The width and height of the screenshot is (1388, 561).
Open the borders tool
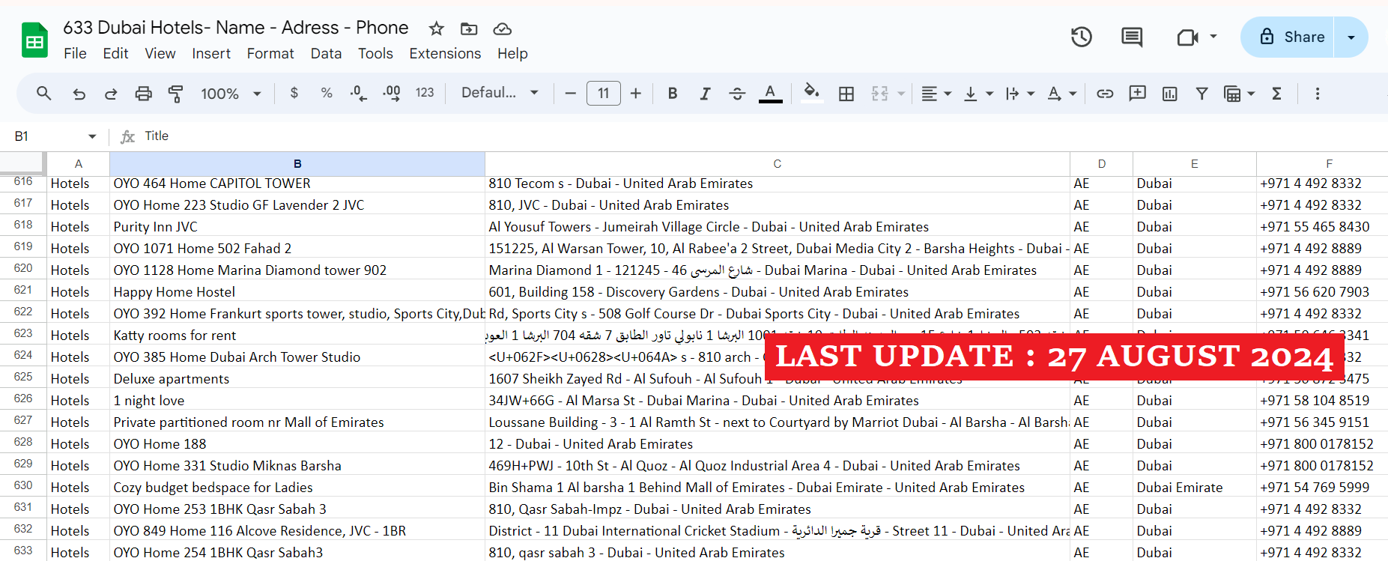(846, 94)
